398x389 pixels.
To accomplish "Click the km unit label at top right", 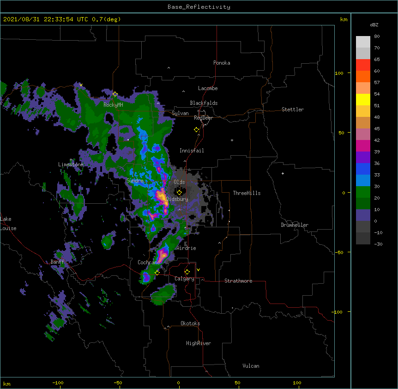I will point(344,19).
